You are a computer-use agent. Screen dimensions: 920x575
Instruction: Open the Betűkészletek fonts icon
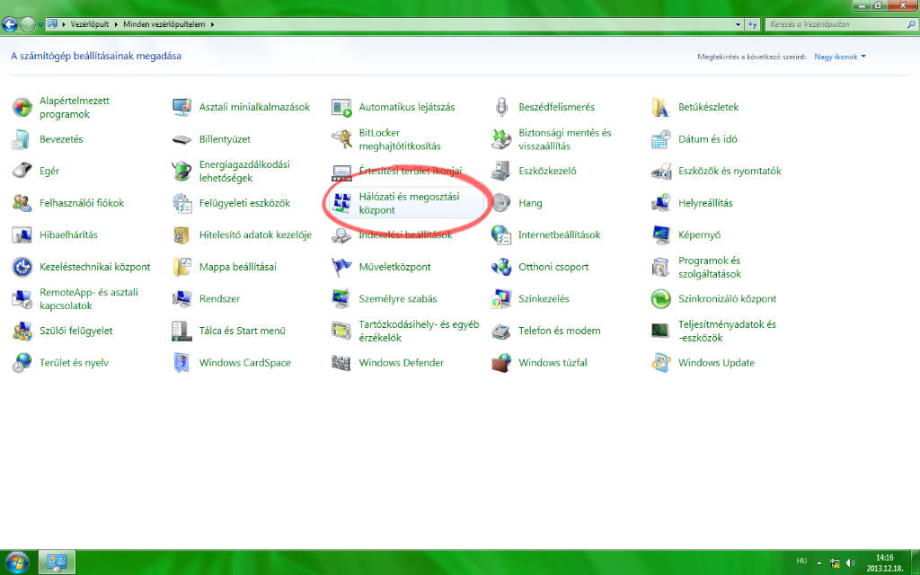[x=708, y=106]
